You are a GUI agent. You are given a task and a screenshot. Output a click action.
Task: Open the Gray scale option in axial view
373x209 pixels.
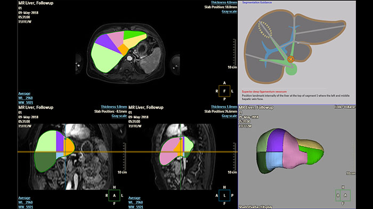[x=229, y=11]
